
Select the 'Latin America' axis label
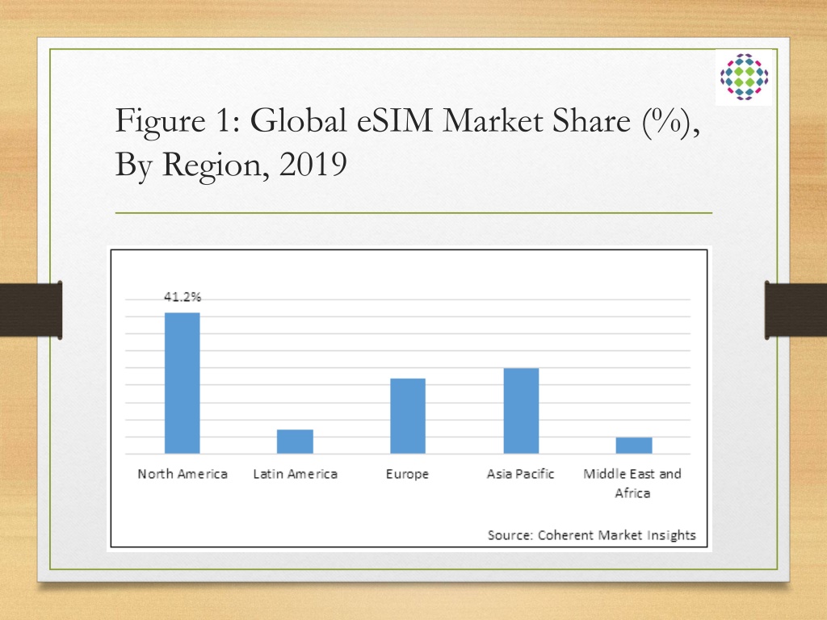pos(296,474)
